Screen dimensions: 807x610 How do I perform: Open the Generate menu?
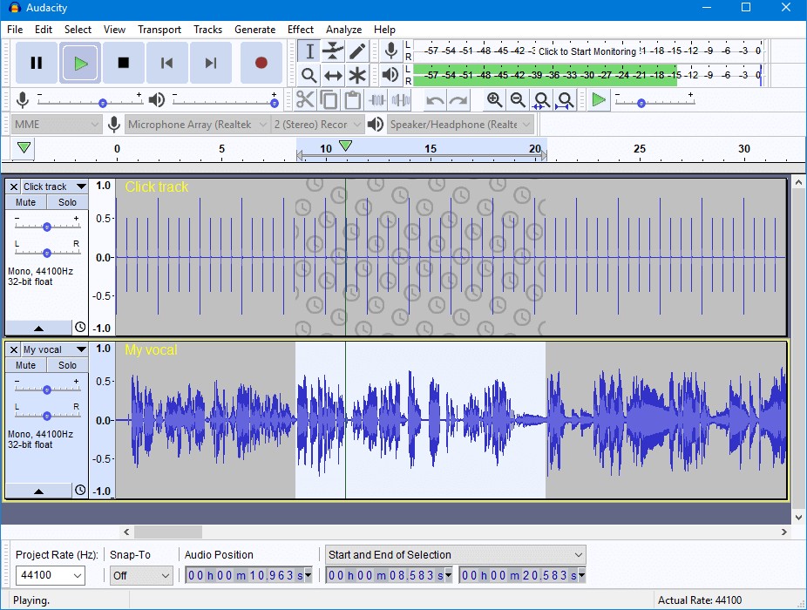coord(254,29)
